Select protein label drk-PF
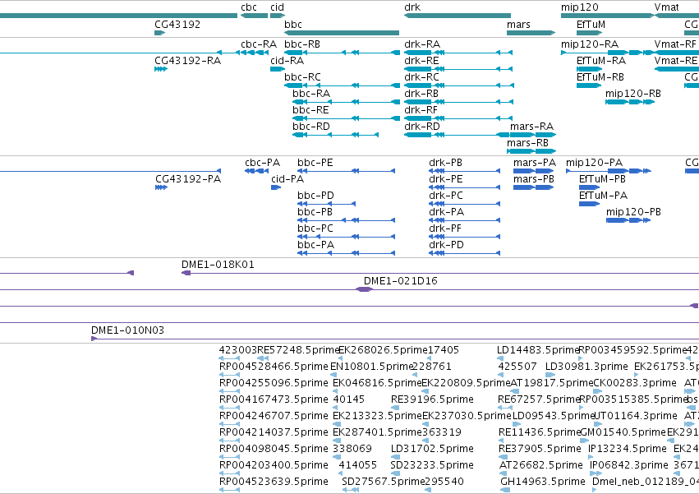Image resolution: width=699 pixels, height=494 pixels. tap(445, 229)
